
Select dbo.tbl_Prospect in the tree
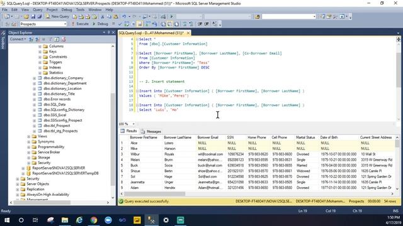(57, 126)
